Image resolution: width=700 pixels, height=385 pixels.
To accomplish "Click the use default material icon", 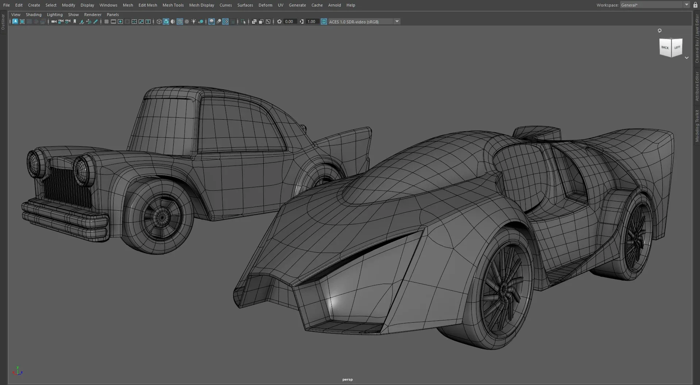I will [x=173, y=22].
